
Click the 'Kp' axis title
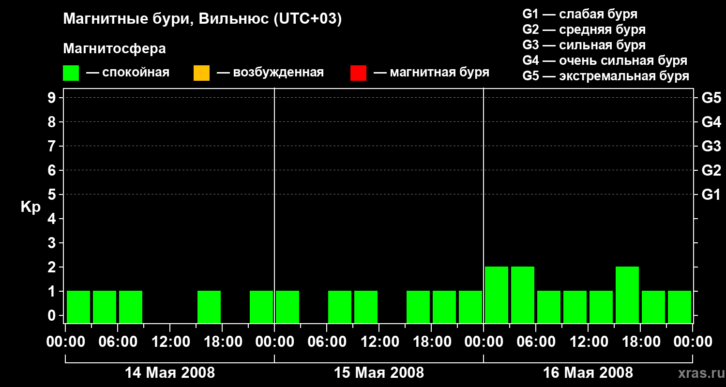coord(30,207)
